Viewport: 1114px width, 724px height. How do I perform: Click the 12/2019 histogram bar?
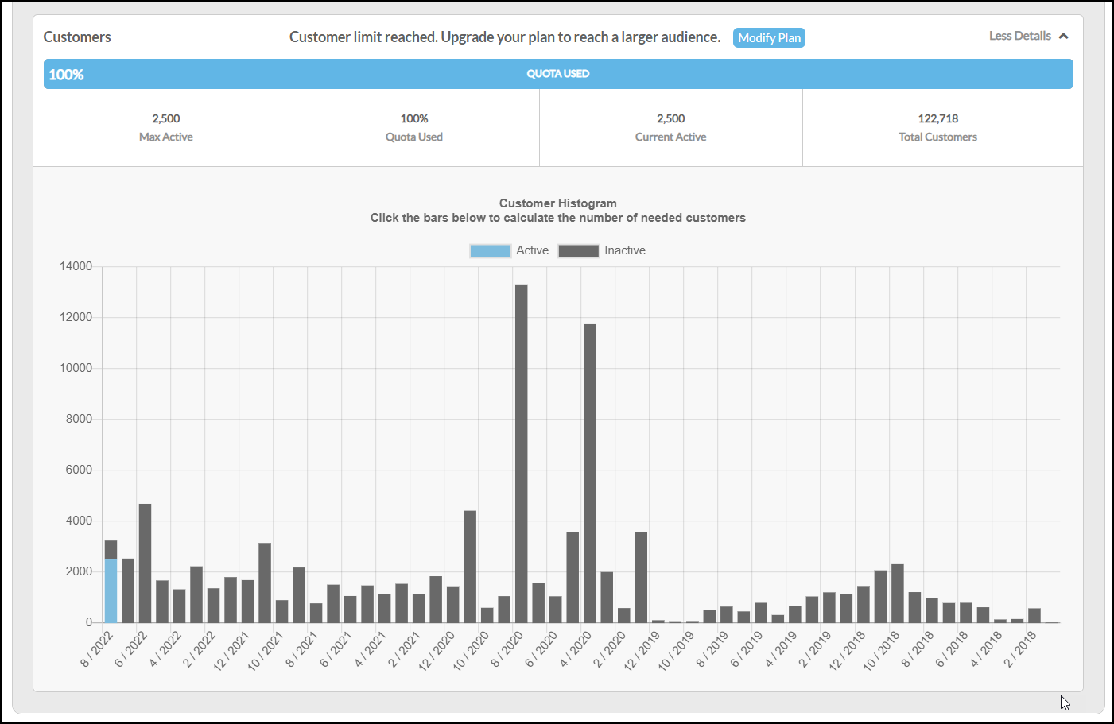pyautogui.click(x=658, y=621)
